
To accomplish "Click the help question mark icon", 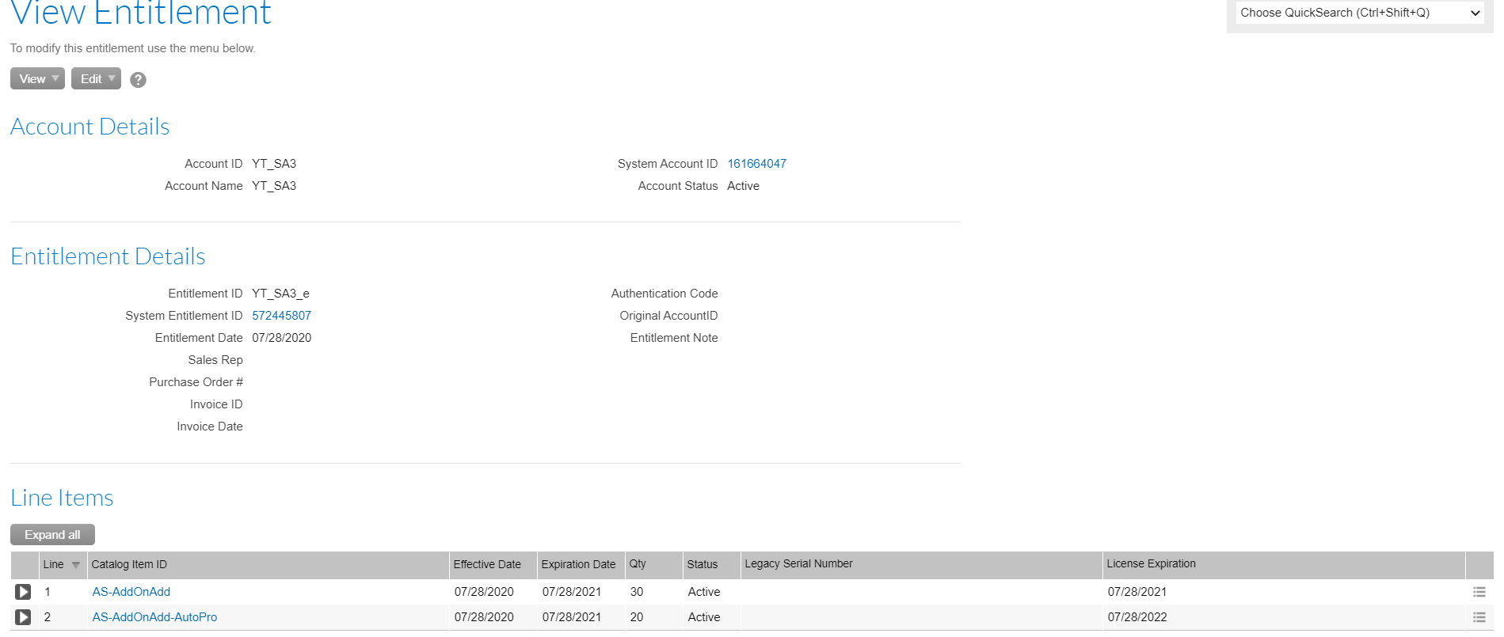I will coord(138,80).
